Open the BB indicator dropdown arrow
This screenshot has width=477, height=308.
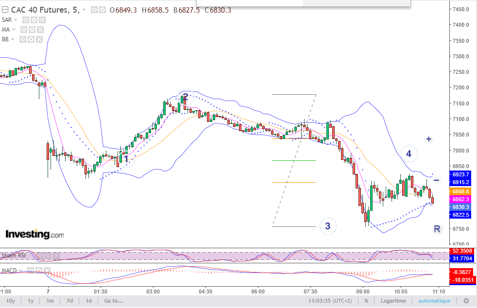click(x=13, y=39)
